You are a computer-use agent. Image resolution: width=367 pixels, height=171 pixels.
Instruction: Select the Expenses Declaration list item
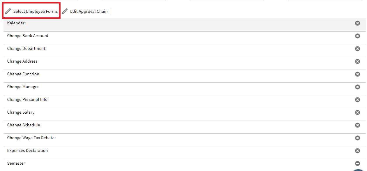tap(185, 152)
